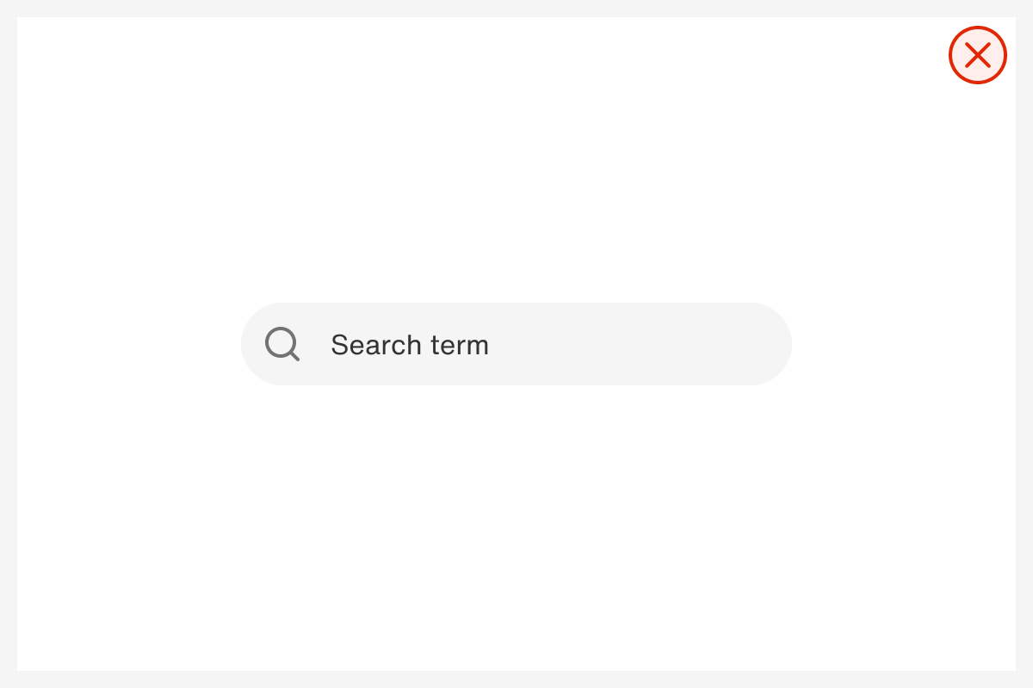Click the rounded search bar
This screenshot has height=688, width=1033.
pos(516,343)
